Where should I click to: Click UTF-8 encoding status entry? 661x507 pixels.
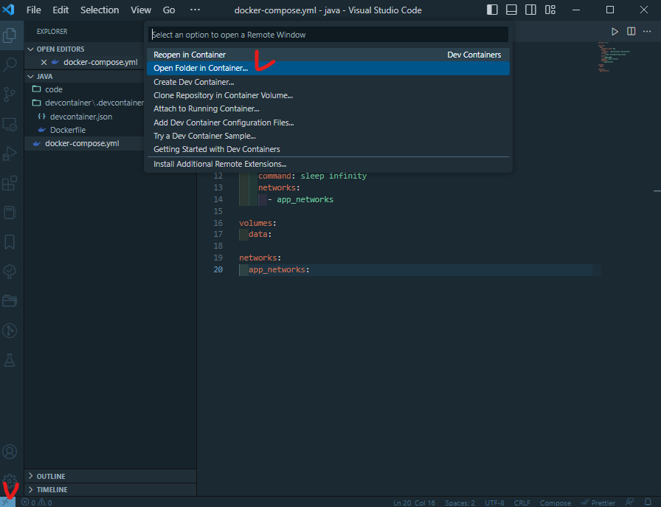494,503
